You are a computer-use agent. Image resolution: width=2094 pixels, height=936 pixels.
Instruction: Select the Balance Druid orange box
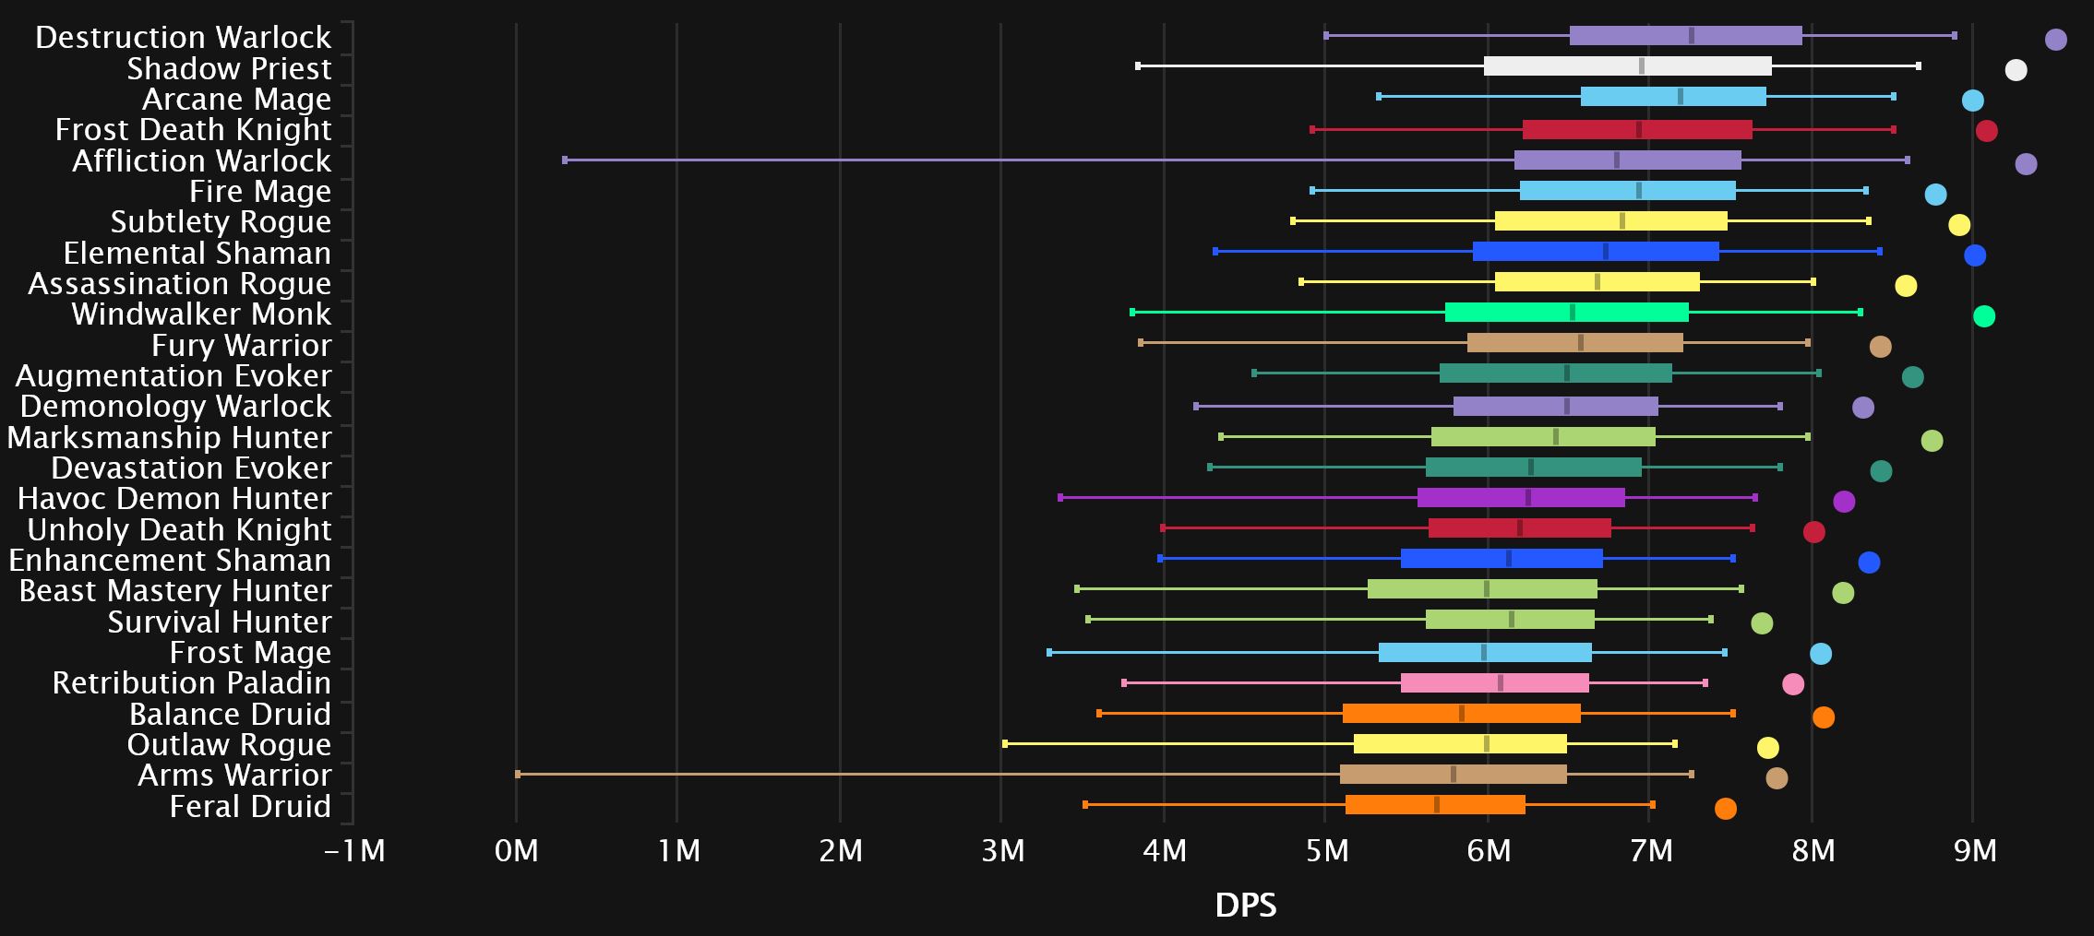click(1461, 713)
